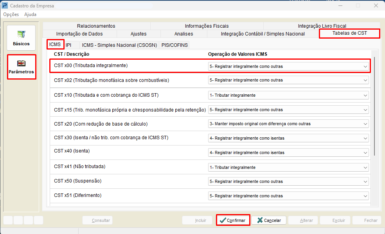Minimize the Cadastro da Empresa window
Screen dimensions: 385x234
click(340, 5)
